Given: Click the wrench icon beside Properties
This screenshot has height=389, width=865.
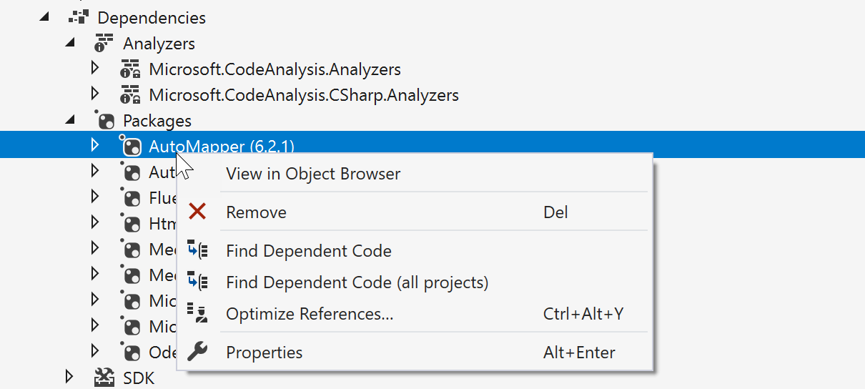Looking at the screenshot, I should click(x=197, y=352).
